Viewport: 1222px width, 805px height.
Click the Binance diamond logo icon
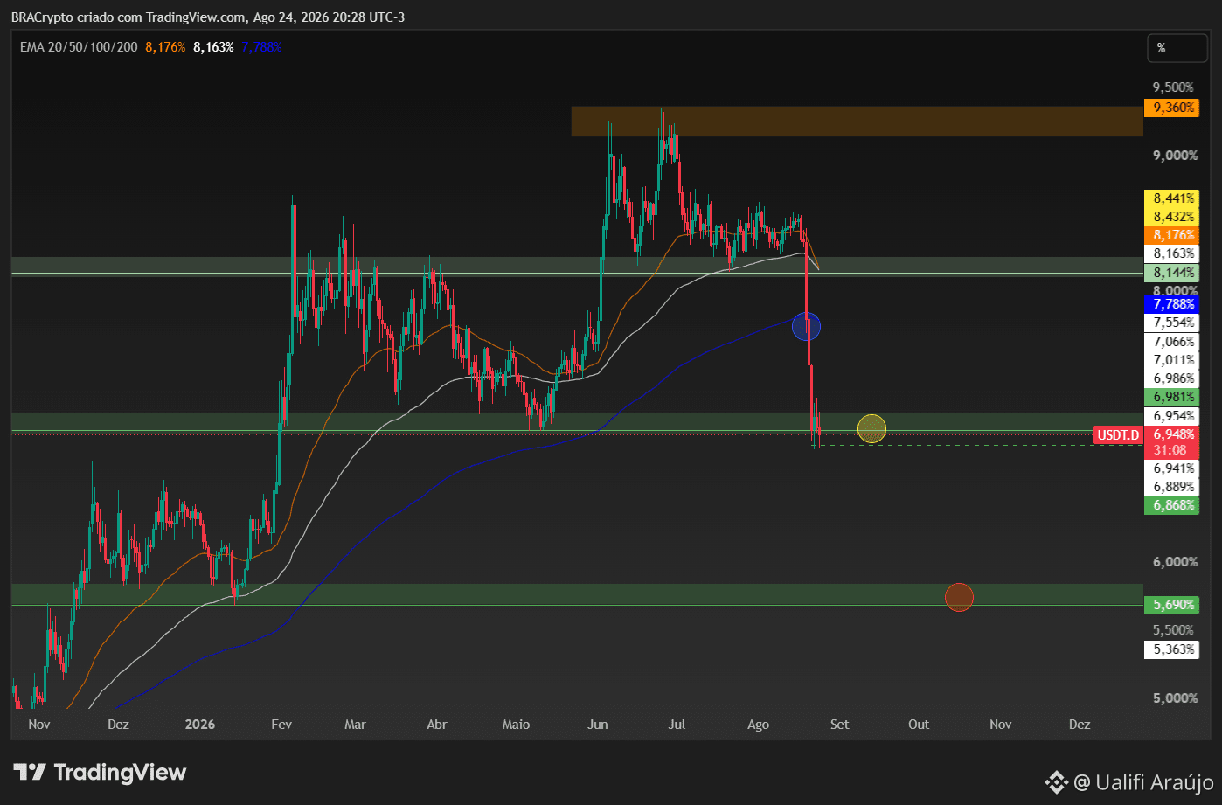[x=1056, y=781]
